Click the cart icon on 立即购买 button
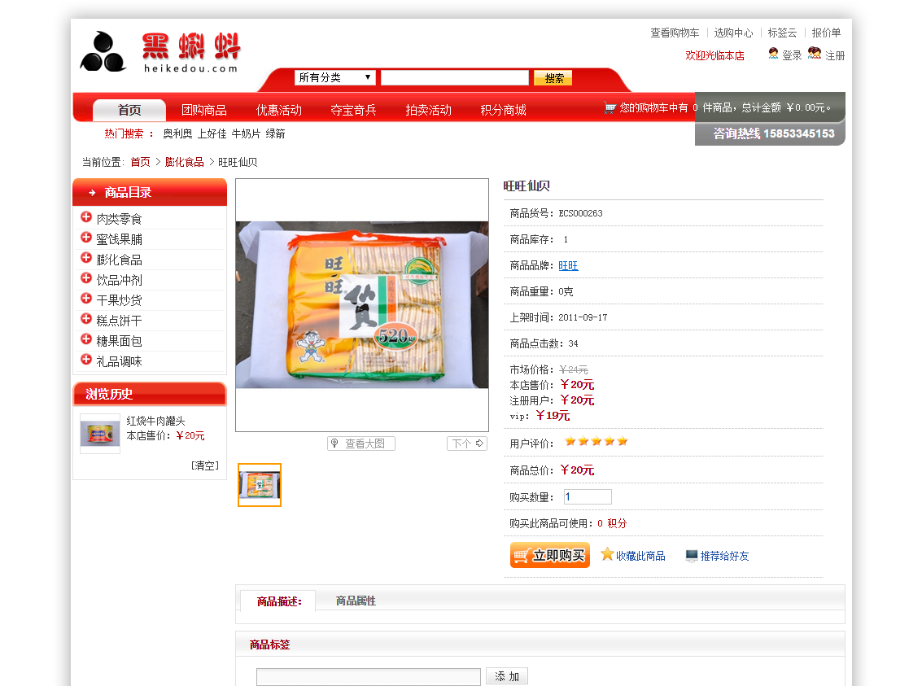Viewport: 922px width, 686px height. [x=521, y=556]
